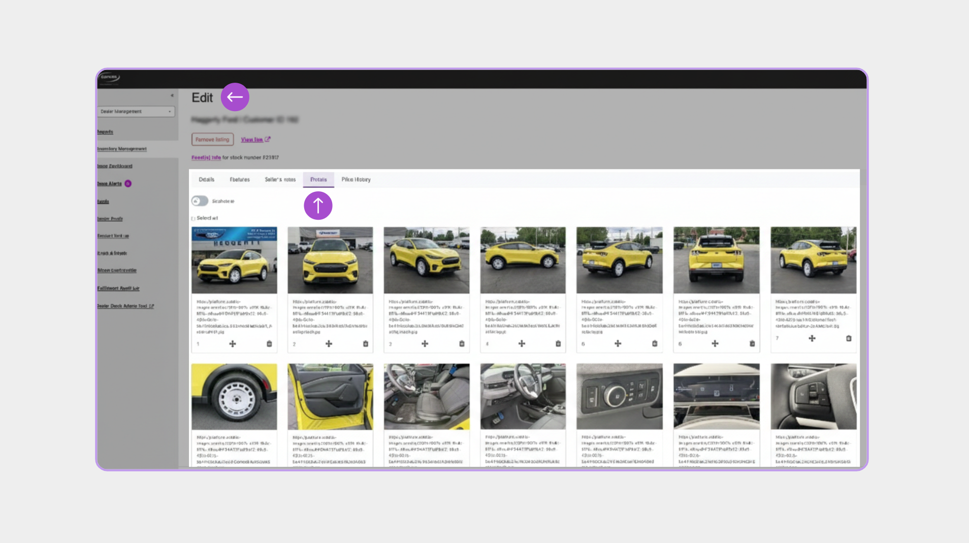The image size is (969, 543).
Task: Select photo 2 showing the car's front view
Action: (x=330, y=260)
